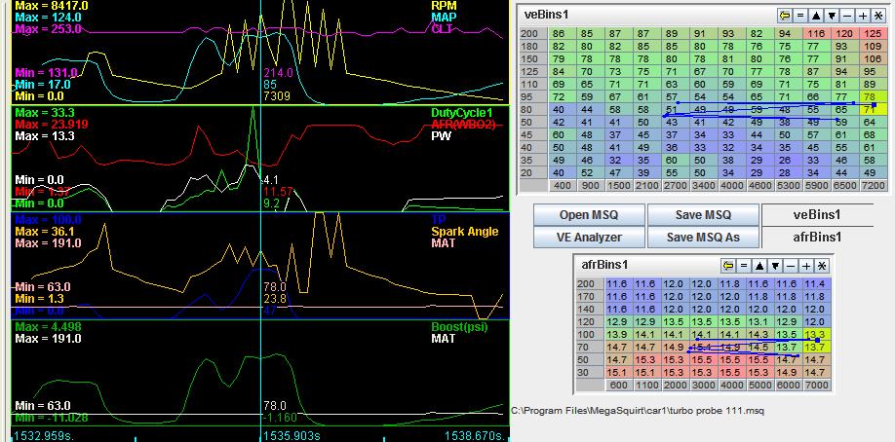Click the Save MSQ button
This screenshot has width=895, height=442.
(x=703, y=215)
